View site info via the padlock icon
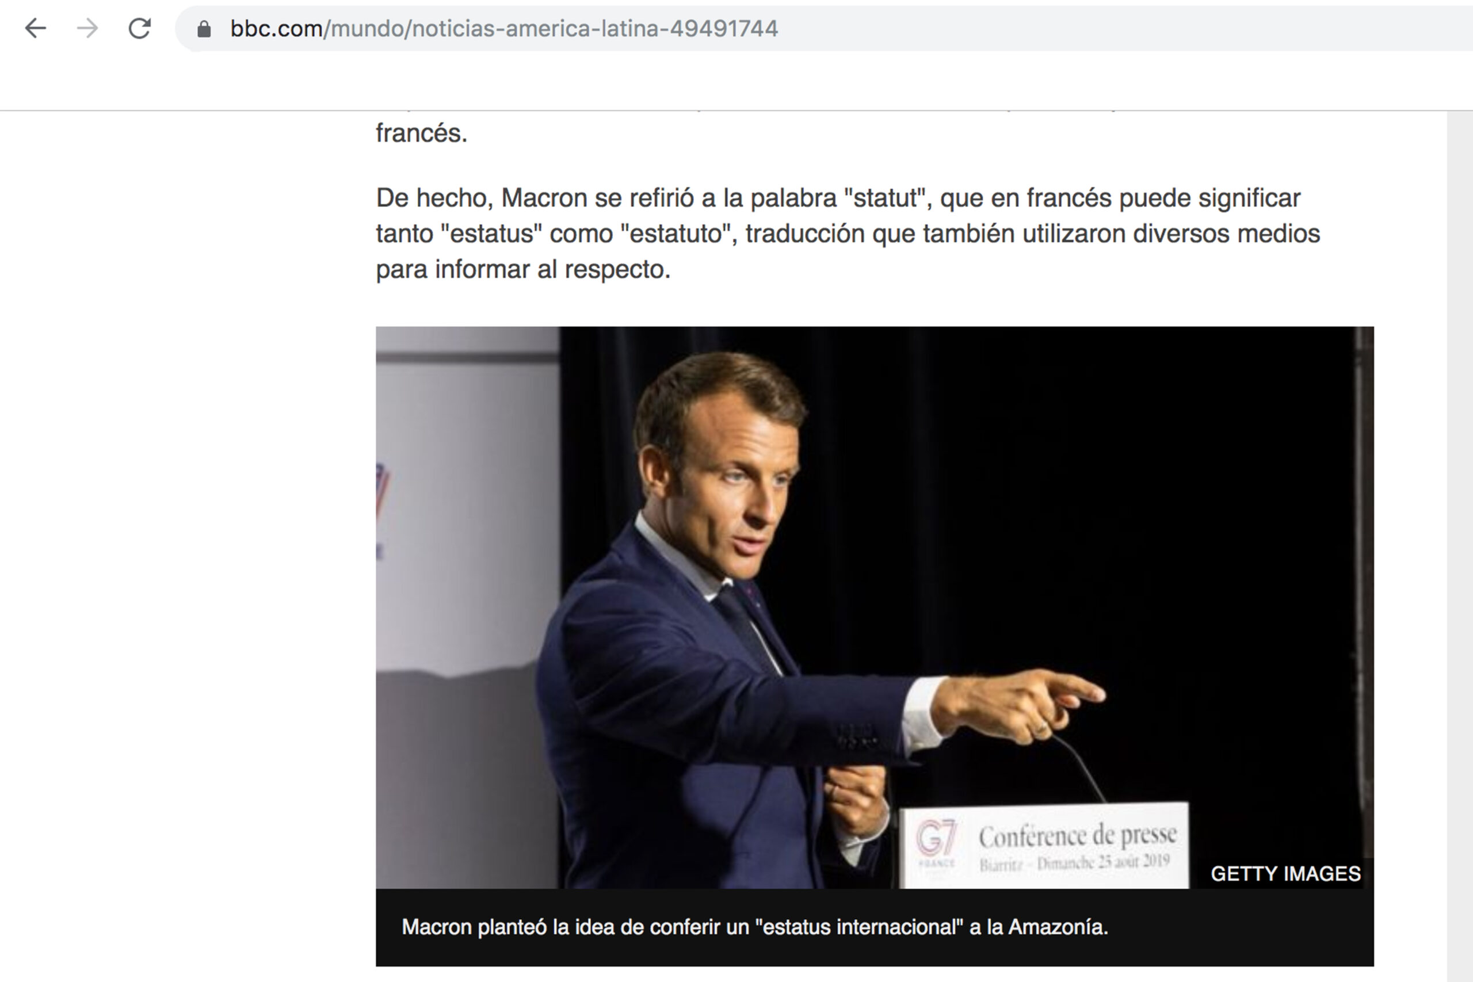Image resolution: width=1473 pixels, height=982 pixels. coord(204,29)
